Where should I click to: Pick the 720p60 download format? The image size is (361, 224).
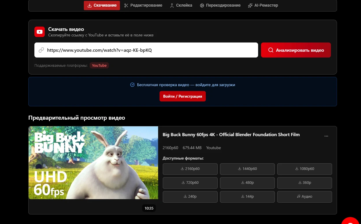coord(190,183)
